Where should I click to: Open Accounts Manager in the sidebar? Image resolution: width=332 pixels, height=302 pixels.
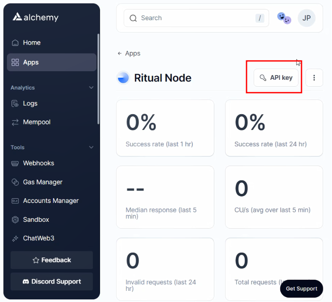point(52,201)
